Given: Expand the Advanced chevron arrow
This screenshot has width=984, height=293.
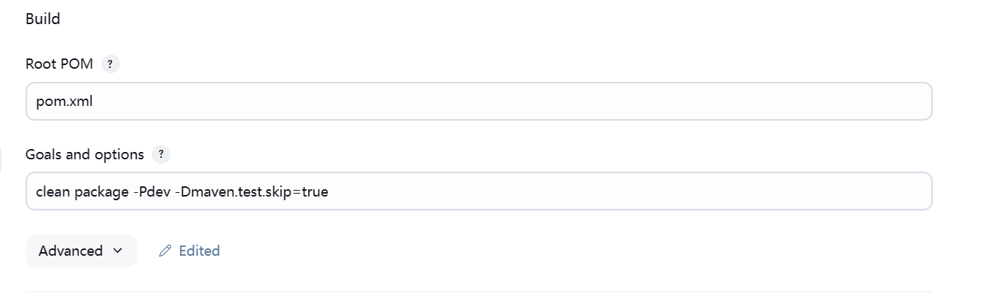Looking at the screenshot, I should tap(118, 251).
